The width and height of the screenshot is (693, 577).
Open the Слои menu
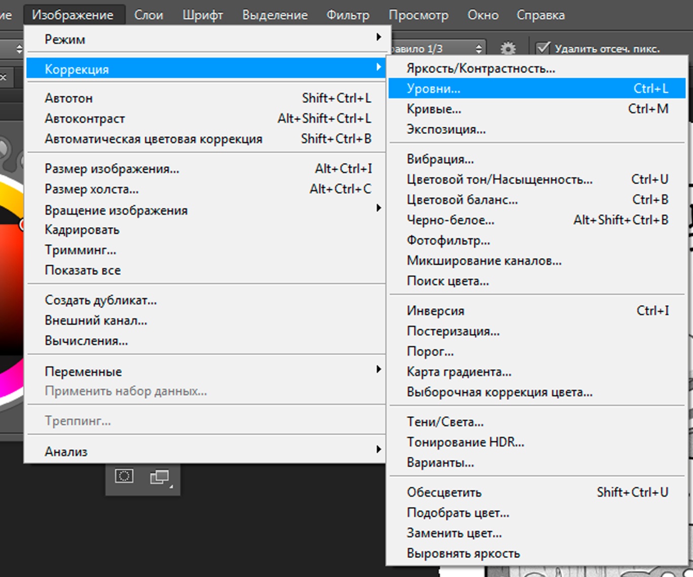coord(149,15)
